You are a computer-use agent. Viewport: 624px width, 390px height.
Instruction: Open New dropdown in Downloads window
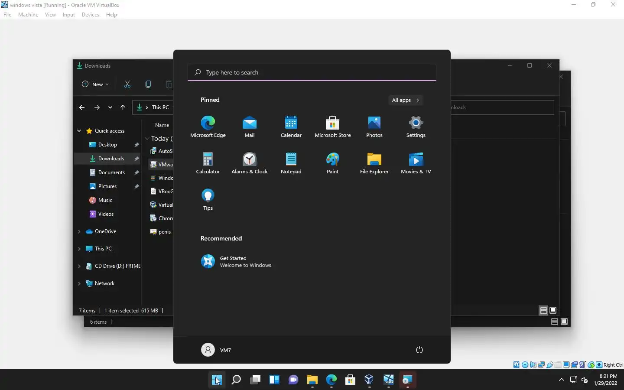[95, 84]
